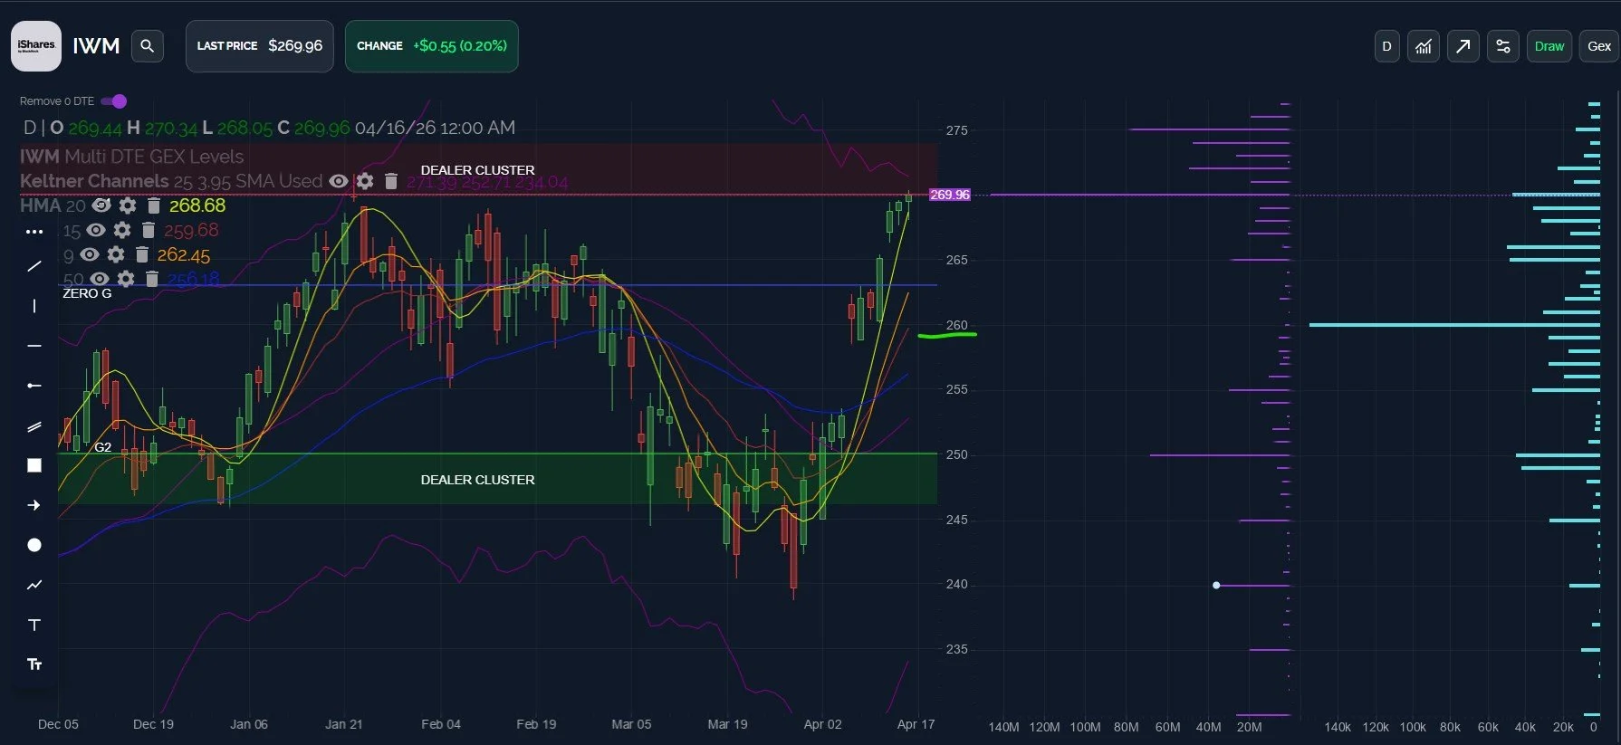This screenshot has width=1621, height=745.
Task: Delete the Keltner Channels indicator
Action: click(x=391, y=181)
